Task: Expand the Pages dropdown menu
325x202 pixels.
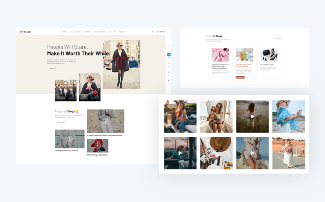Action: click(x=122, y=32)
